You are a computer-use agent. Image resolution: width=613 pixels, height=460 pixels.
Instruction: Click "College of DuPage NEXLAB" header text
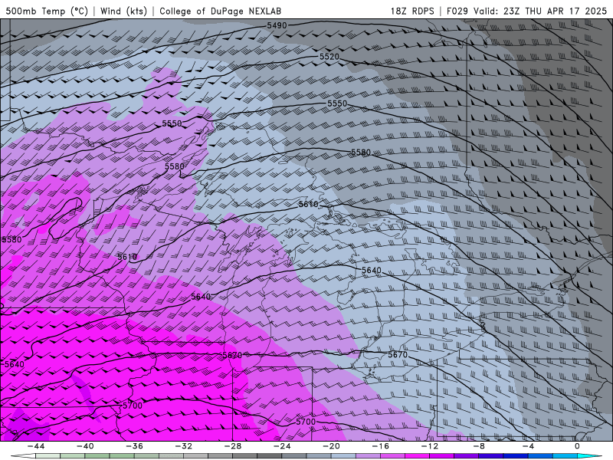(221, 11)
